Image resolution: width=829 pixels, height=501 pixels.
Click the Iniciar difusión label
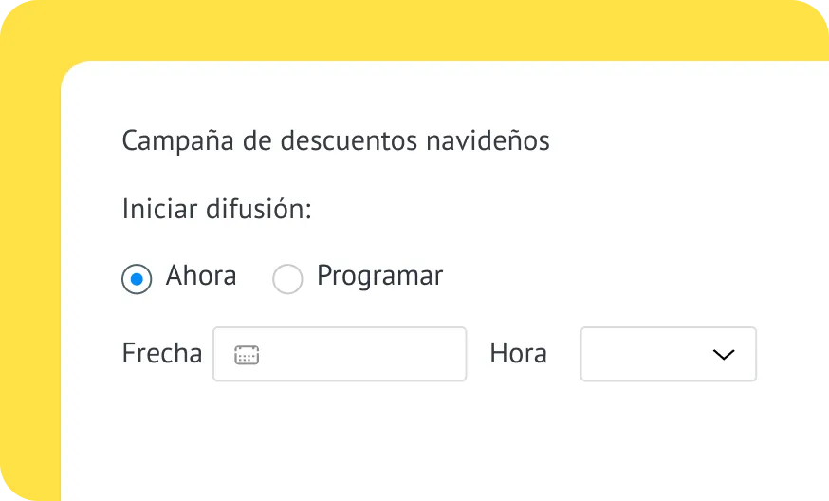tap(216, 209)
